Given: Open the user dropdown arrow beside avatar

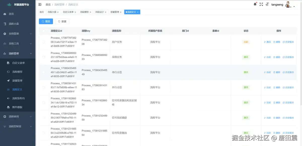Looking at the screenshot, I should click(294, 7).
